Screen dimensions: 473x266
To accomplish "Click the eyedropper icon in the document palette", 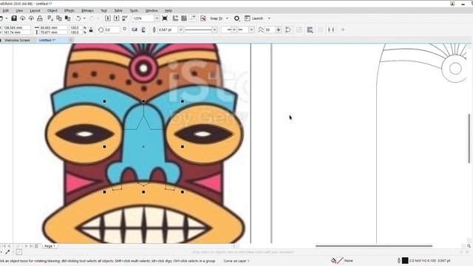I will click(8, 252).
